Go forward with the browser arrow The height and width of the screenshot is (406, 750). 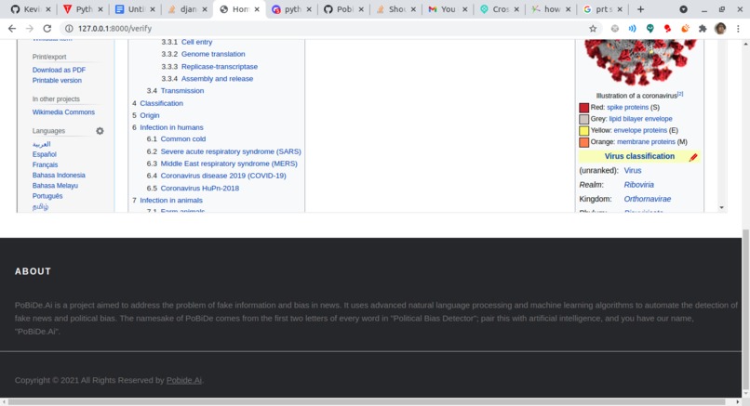pos(29,29)
